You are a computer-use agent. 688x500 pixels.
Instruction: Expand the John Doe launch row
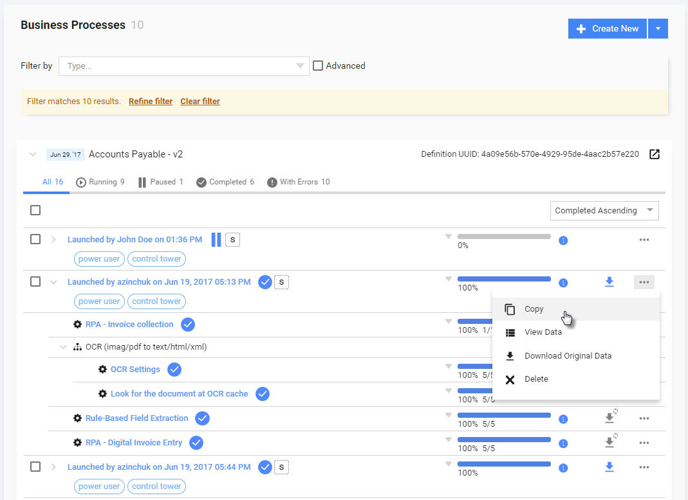53,240
